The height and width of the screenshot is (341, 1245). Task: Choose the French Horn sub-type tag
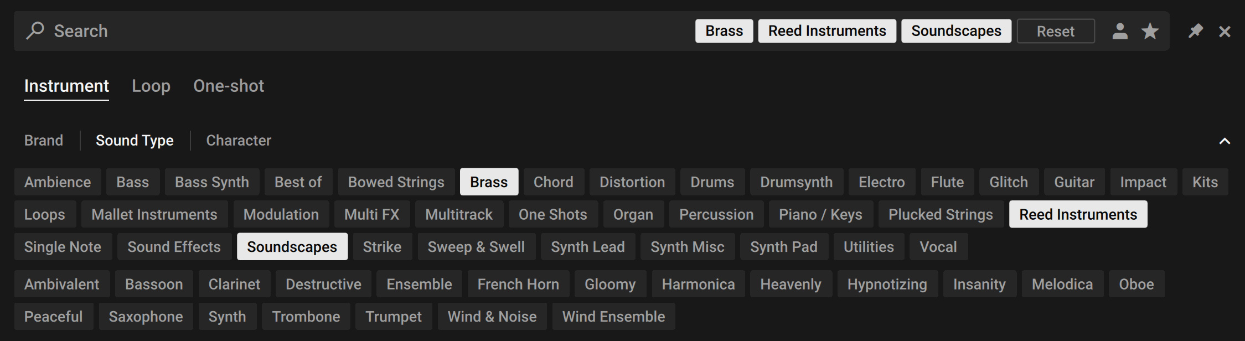click(x=518, y=285)
